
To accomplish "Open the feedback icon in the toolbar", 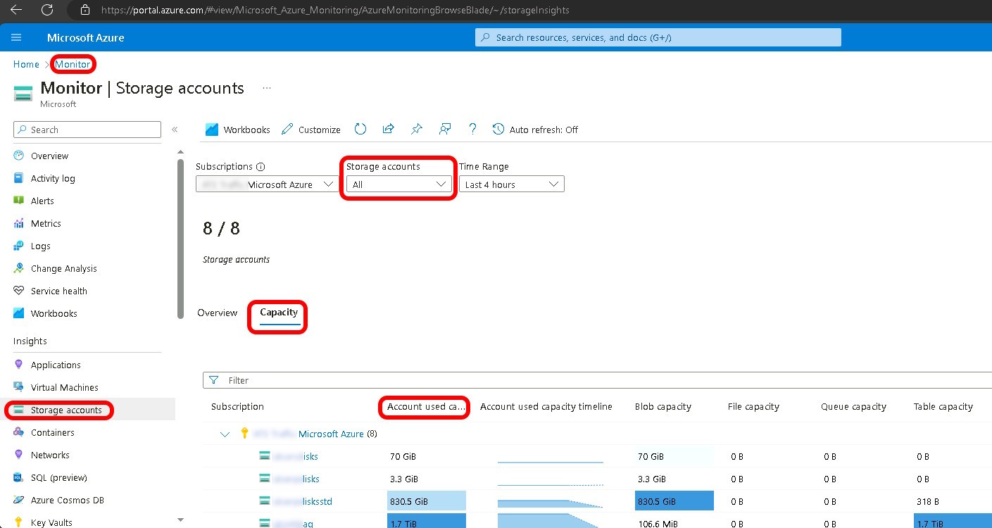I will [445, 130].
